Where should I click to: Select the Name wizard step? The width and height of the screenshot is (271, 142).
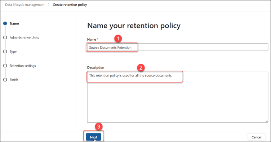coord(14,23)
